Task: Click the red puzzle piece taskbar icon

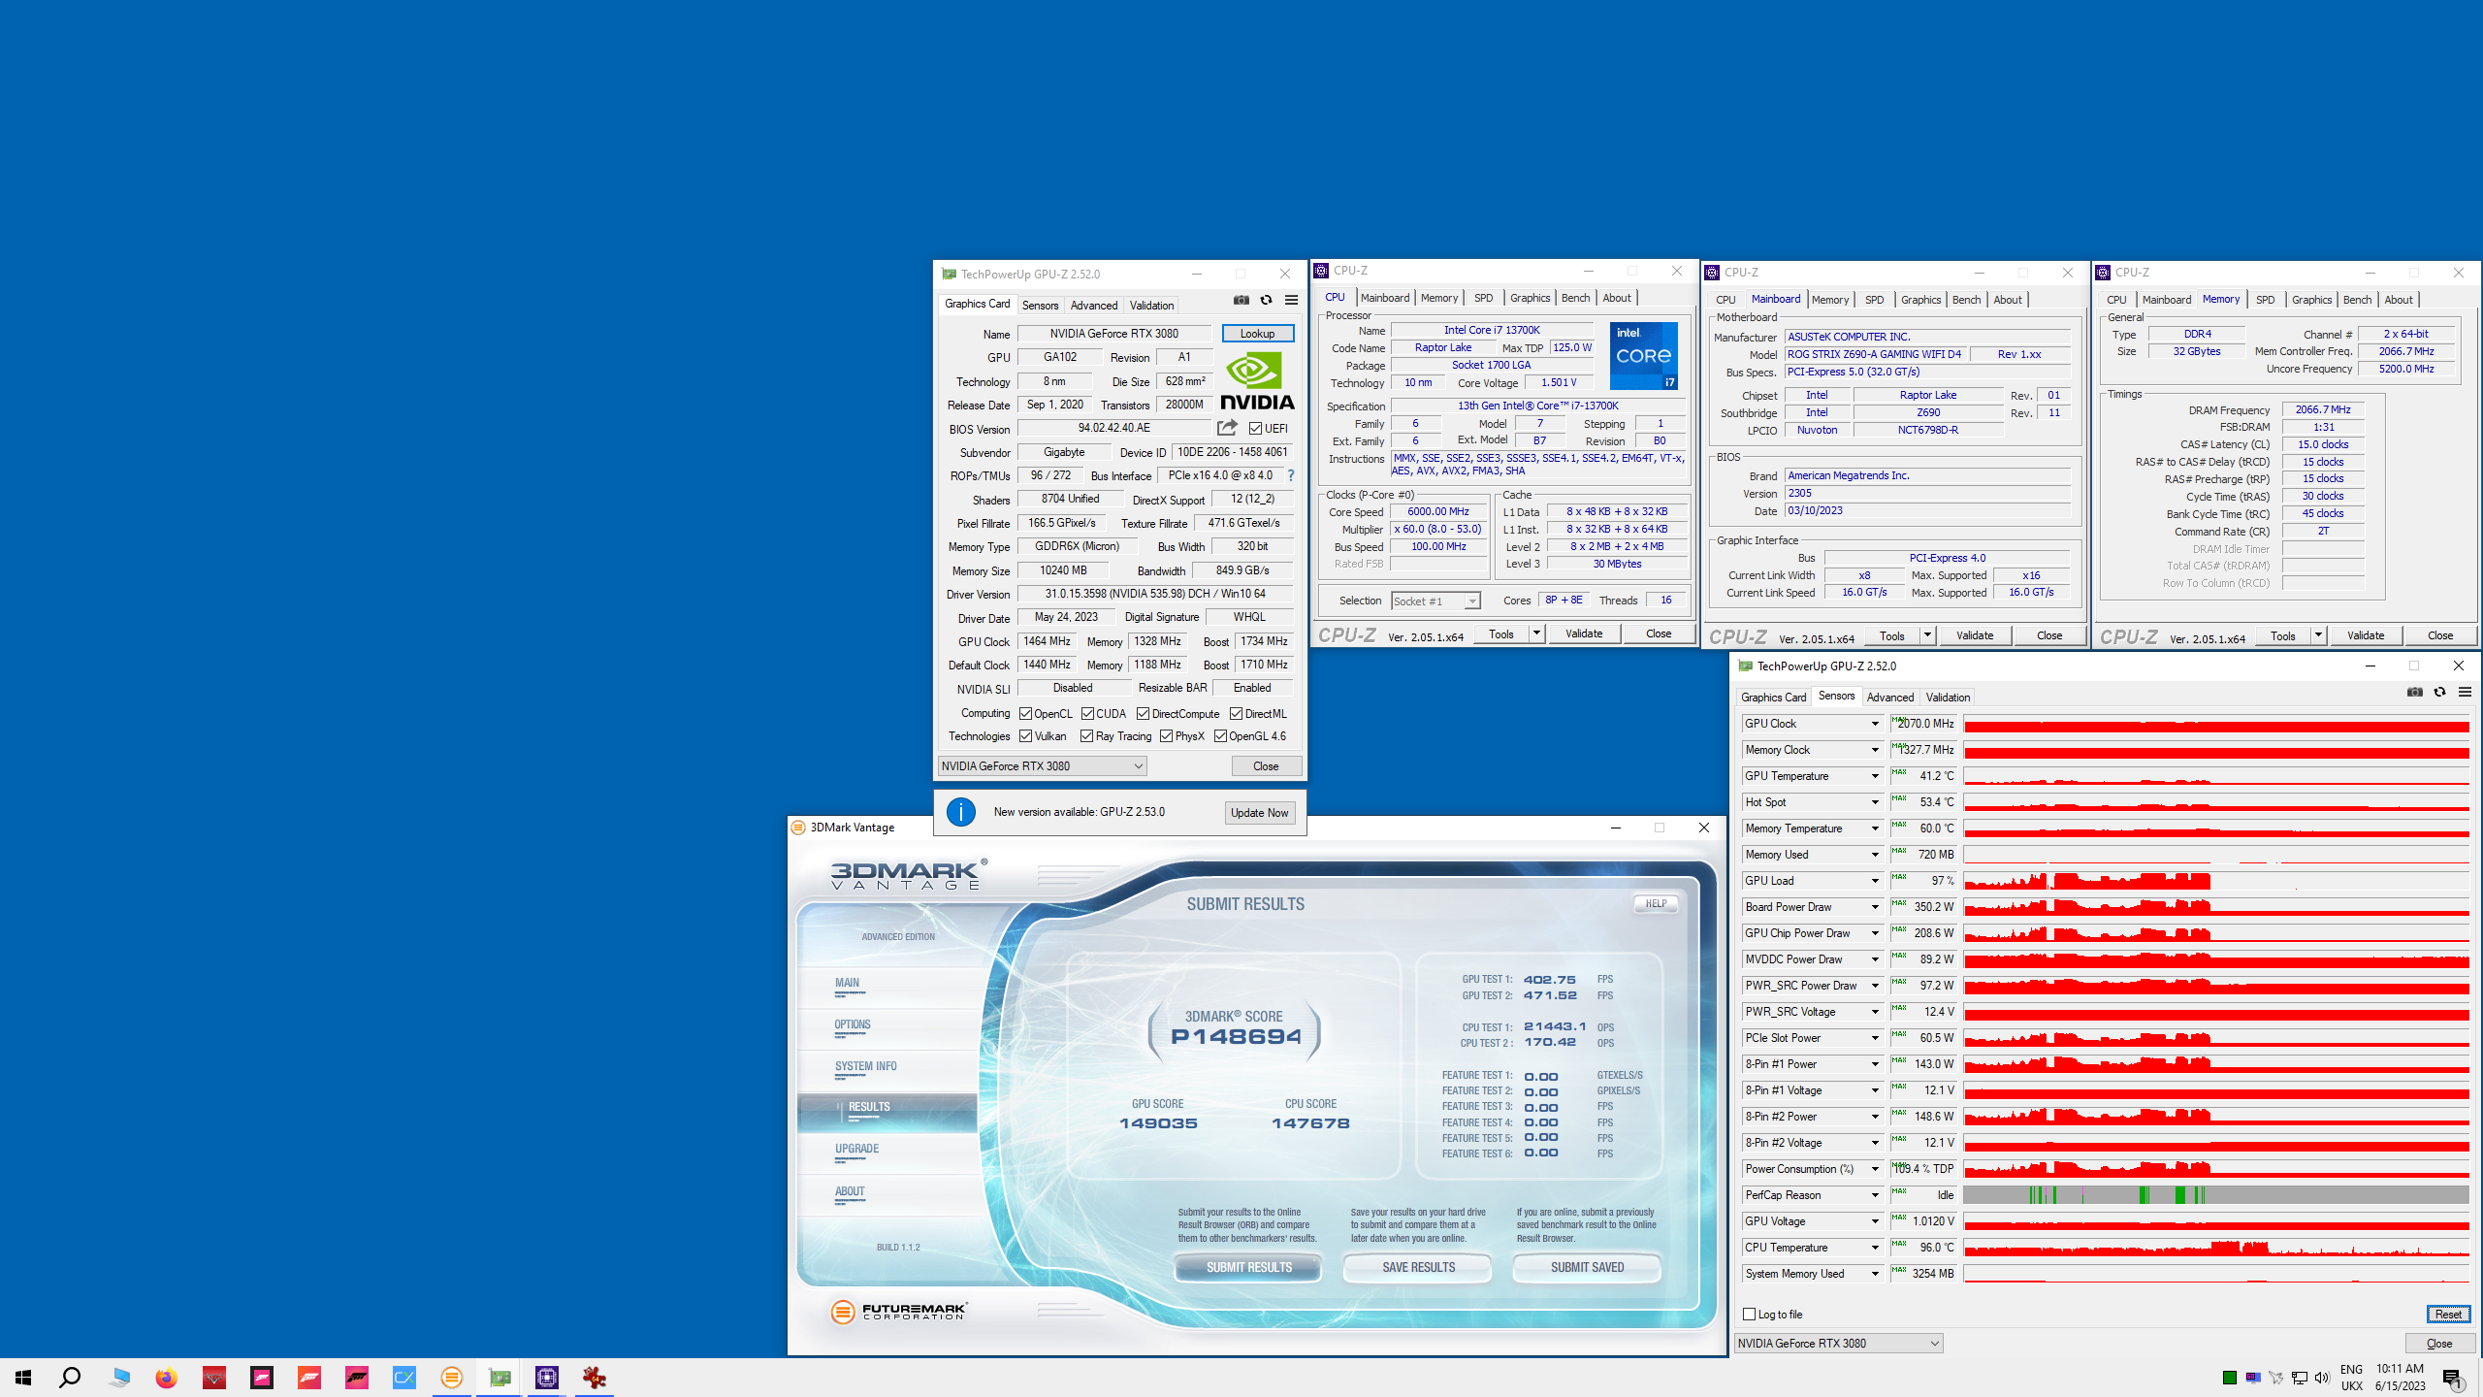Action: (x=595, y=1378)
